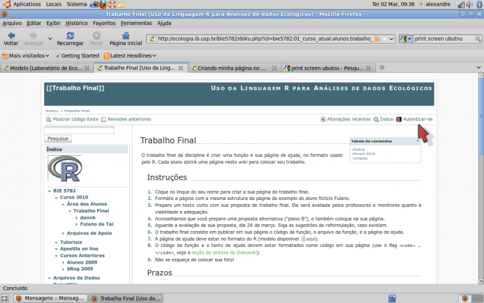Screen dimensions: 484x303
Task: Open the aqui model file link
Action: [x=311, y=239]
